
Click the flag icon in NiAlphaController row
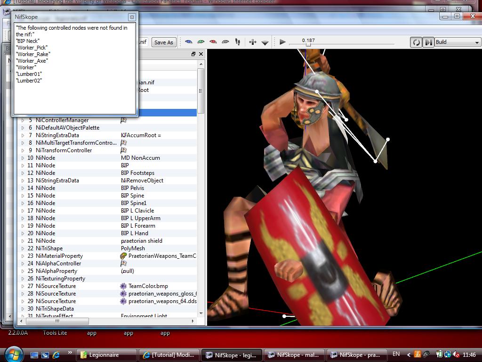[123, 263]
